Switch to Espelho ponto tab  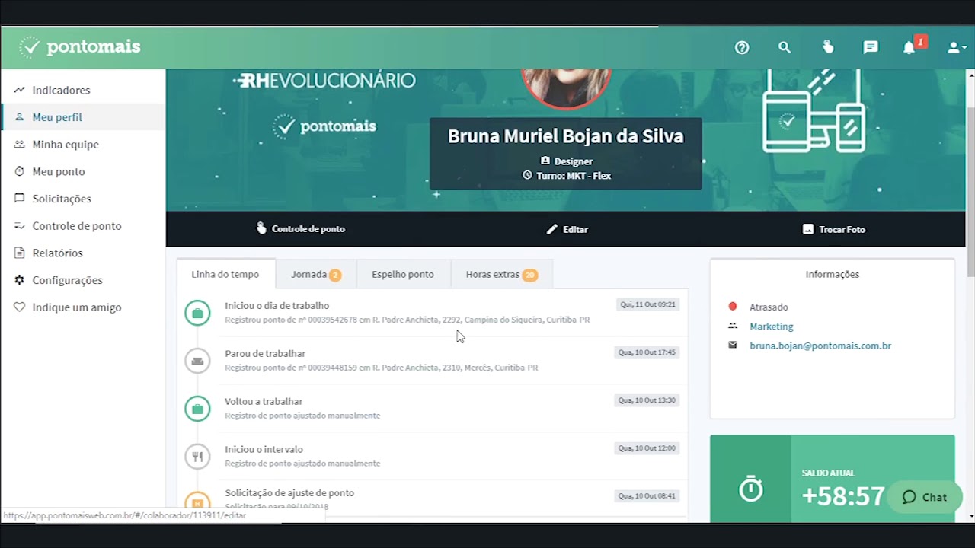click(x=403, y=274)
